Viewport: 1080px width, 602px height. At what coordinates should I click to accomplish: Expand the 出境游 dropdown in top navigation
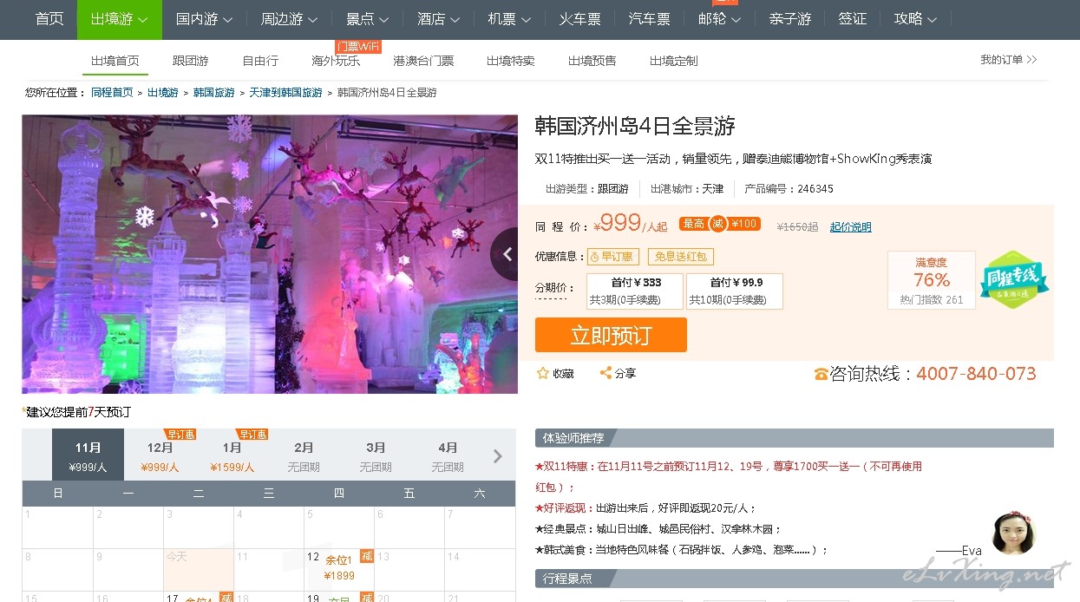point(119,19)
